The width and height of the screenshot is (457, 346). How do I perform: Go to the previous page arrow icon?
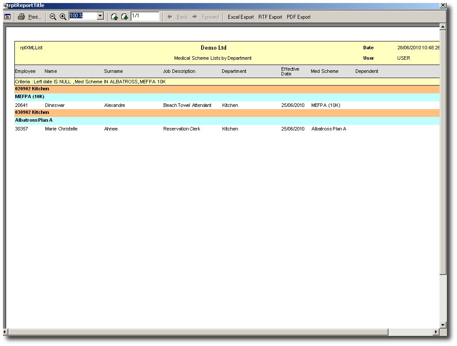114,17
